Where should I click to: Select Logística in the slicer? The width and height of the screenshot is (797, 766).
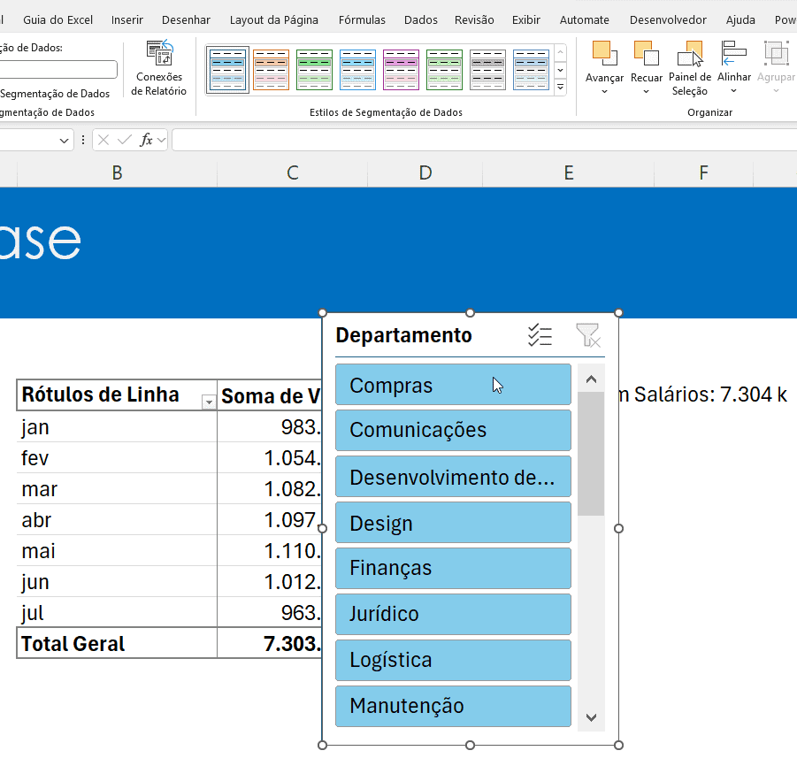(x=453, y=660)
